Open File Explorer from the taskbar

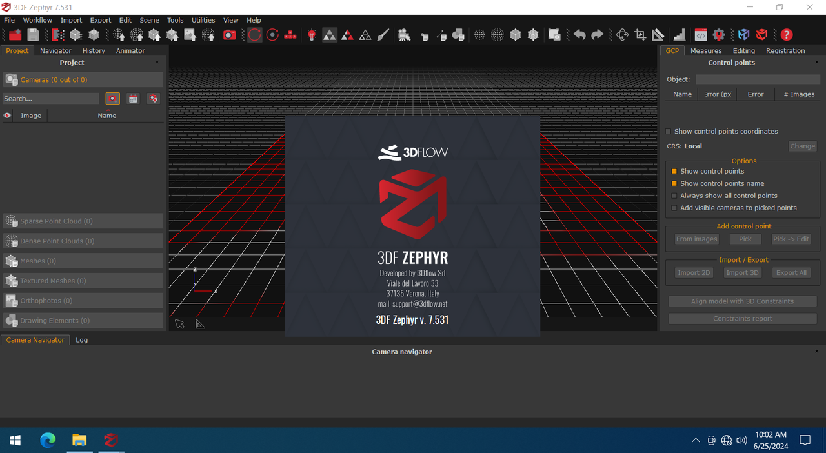79,440
